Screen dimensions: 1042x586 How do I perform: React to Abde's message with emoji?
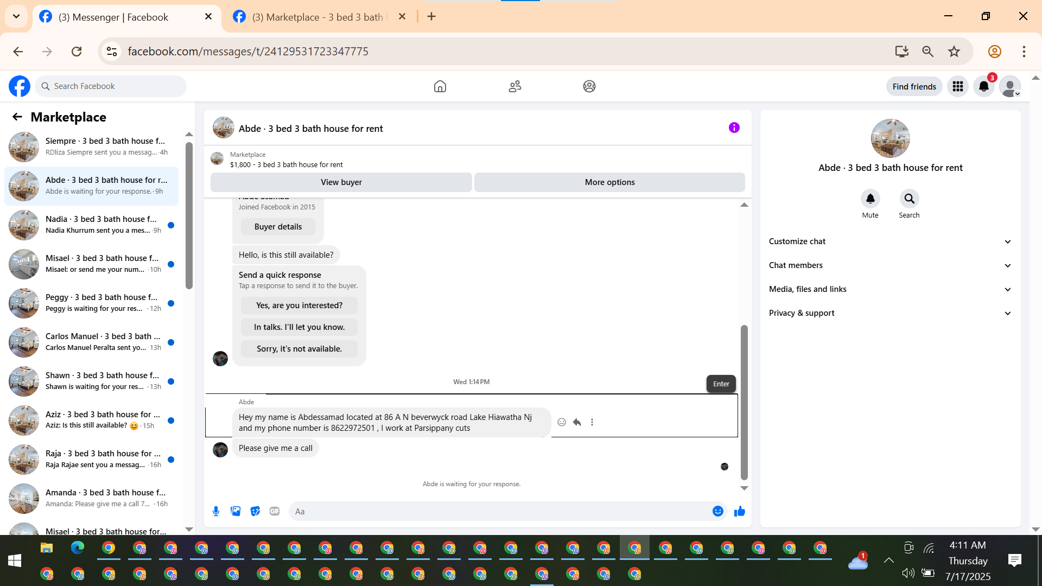click(x=562, y=422)
